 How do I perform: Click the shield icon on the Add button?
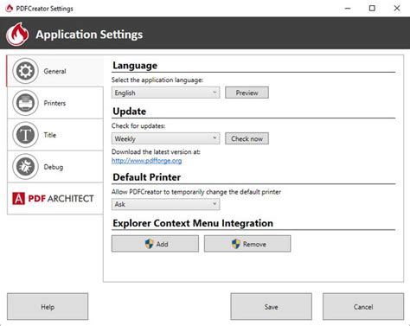(149, 244)
